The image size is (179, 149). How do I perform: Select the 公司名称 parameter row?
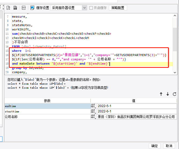48,117
